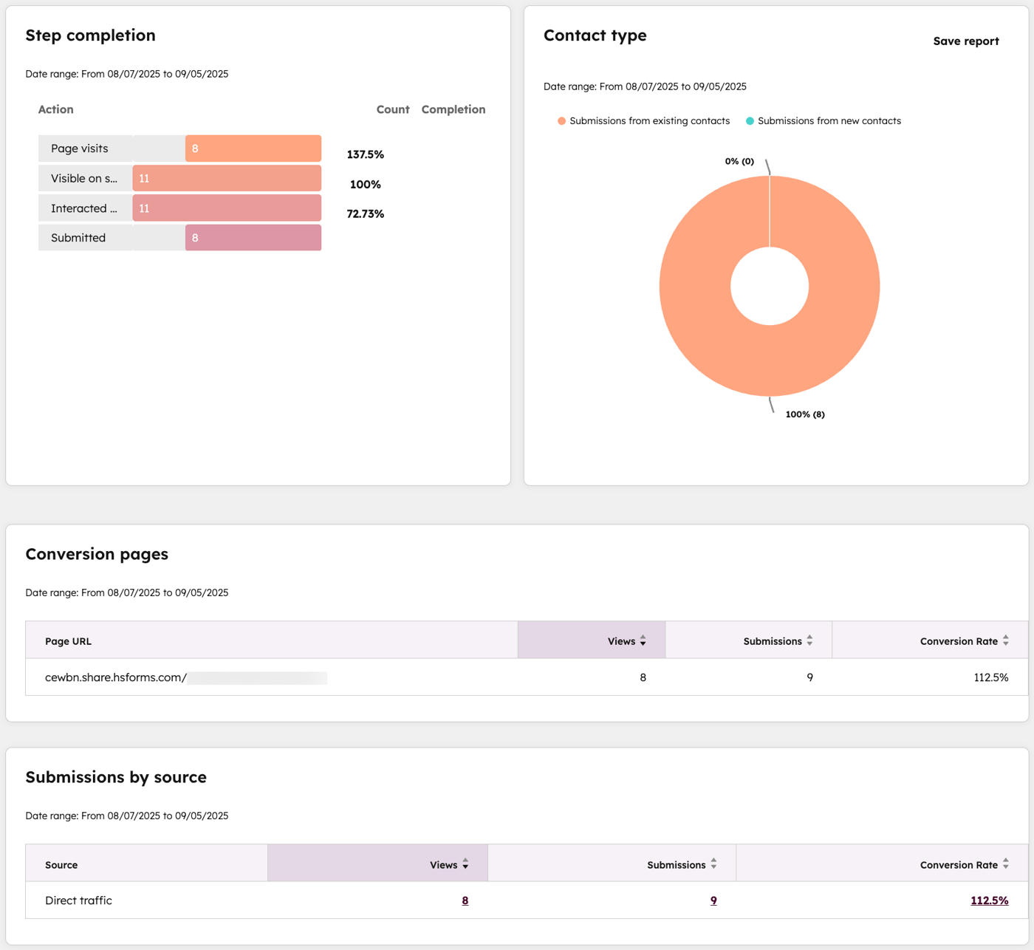Click the Page visits completion bar
This screenshot has width=1034, height=950.
253,148
